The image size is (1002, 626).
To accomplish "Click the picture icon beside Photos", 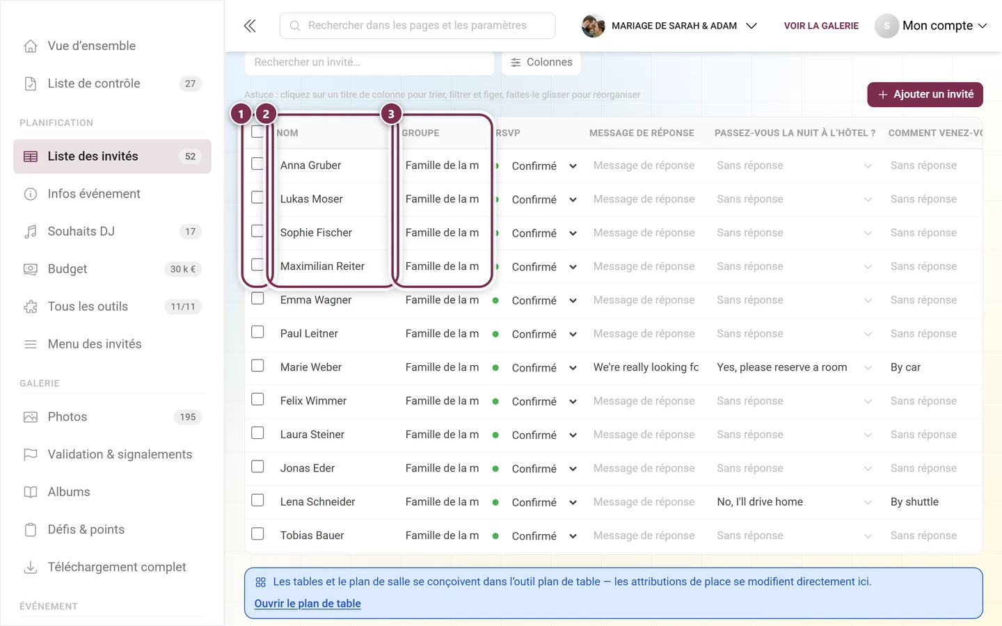I will 31,417.
